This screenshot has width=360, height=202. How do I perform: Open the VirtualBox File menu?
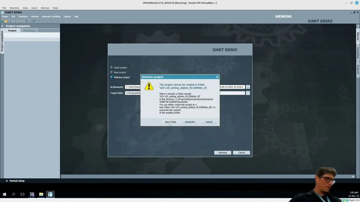(x=4, y=8)
